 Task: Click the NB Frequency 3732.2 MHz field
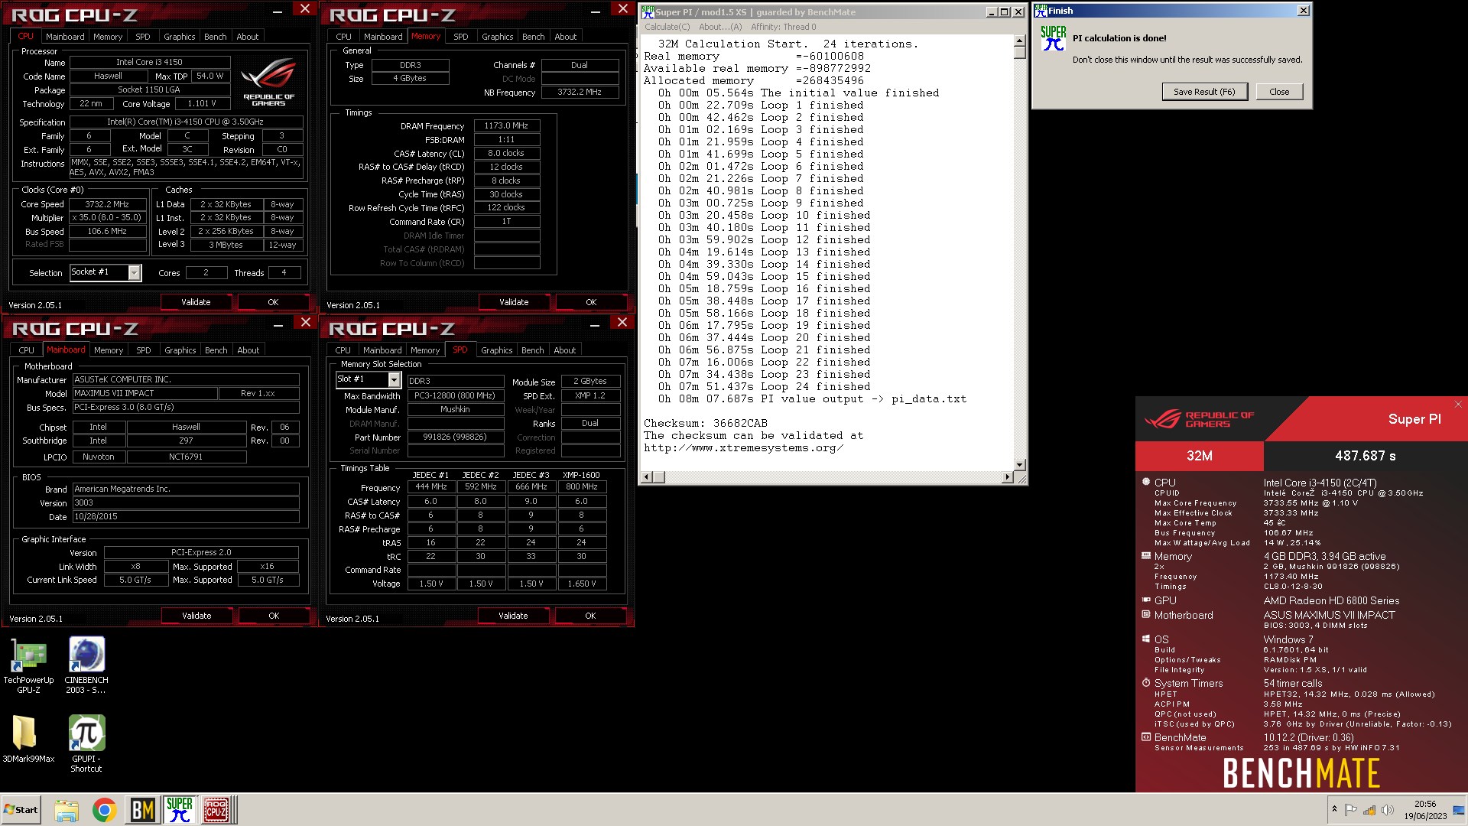(x=580, y=92)
